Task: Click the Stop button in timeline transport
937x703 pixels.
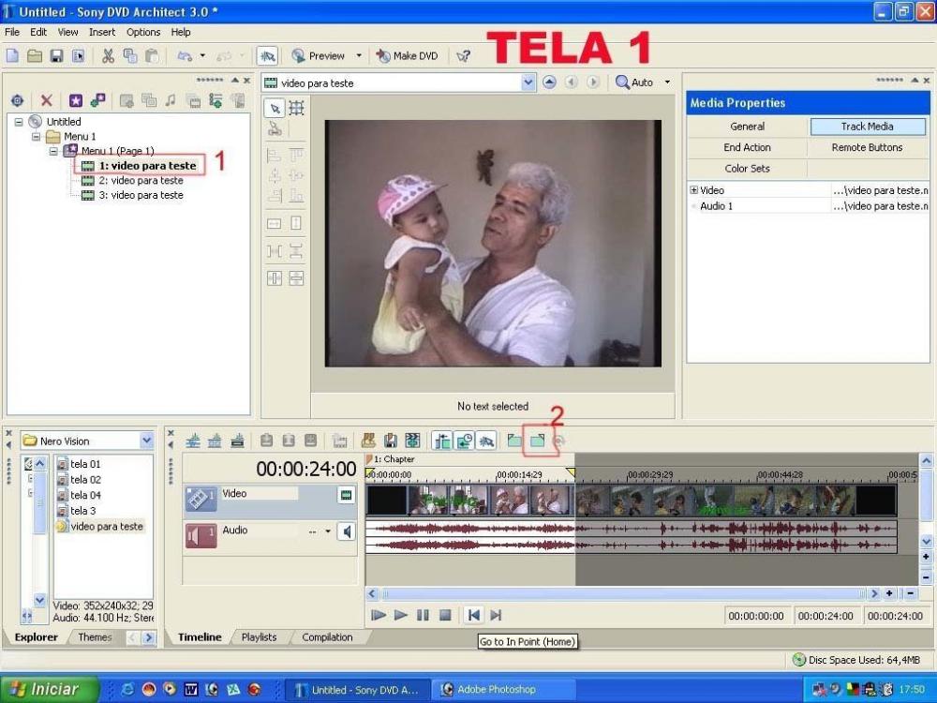Action: [445, 615]
